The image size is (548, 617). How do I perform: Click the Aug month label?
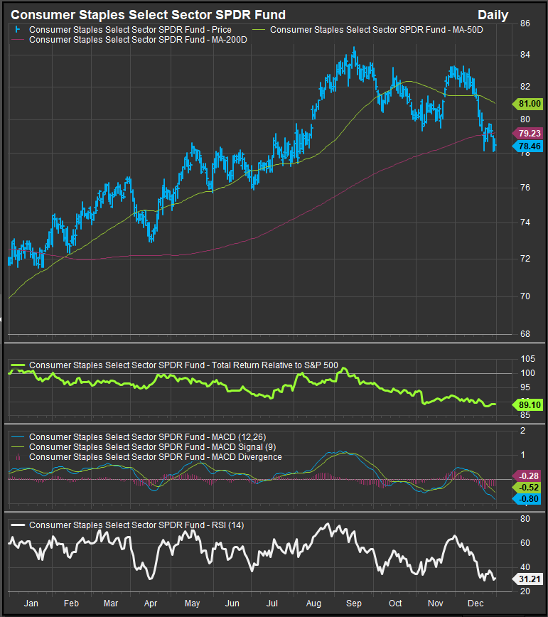tap(313, 603)
